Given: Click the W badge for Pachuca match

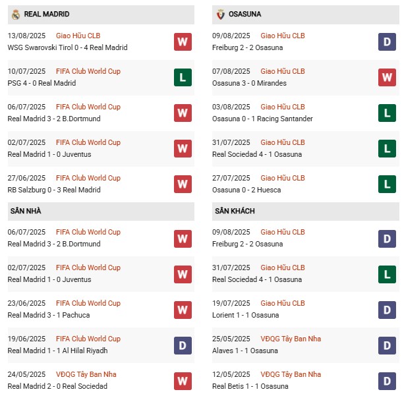Looking at the screenshot, I should coord(183,310).
